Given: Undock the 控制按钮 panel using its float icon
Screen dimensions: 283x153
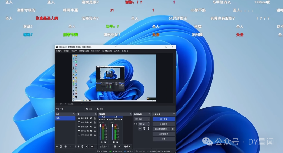Looking at the screenshot, I should click(x=174, y=114).
